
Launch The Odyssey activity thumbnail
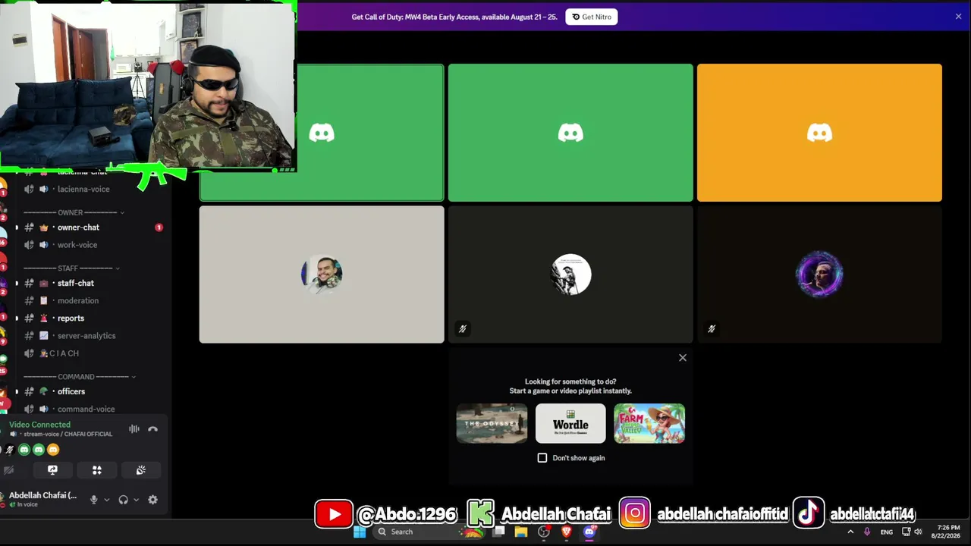(492, 423)
